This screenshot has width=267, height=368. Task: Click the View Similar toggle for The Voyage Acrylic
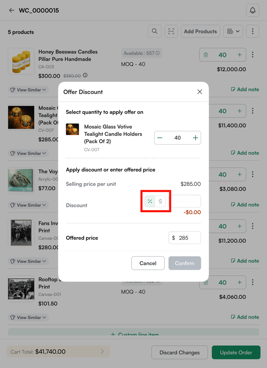28,205
